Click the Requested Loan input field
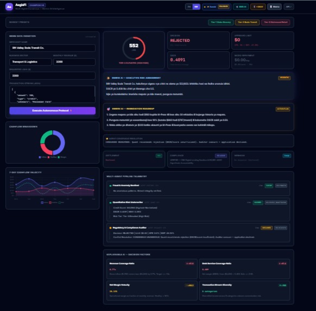This screenshot has width=316, height=311. [53, 76]
